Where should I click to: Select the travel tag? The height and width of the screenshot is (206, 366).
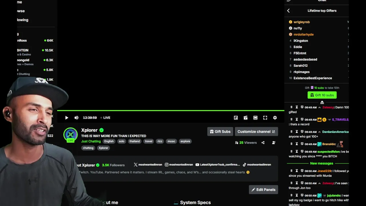(149, 141)
